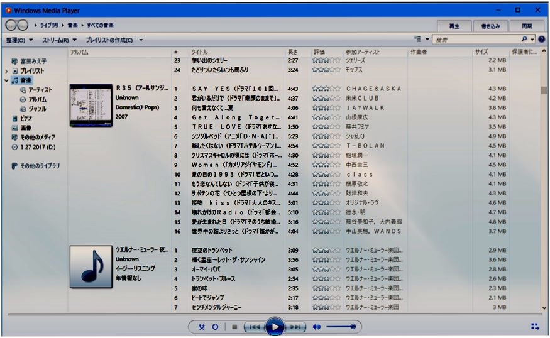The height and width of the screenshot is (338, 550).
Task: Click the round Play button
Action: point(275,327)
